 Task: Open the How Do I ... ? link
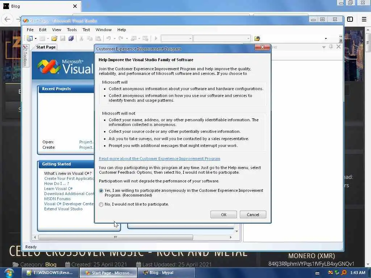(x=57, y=184)
